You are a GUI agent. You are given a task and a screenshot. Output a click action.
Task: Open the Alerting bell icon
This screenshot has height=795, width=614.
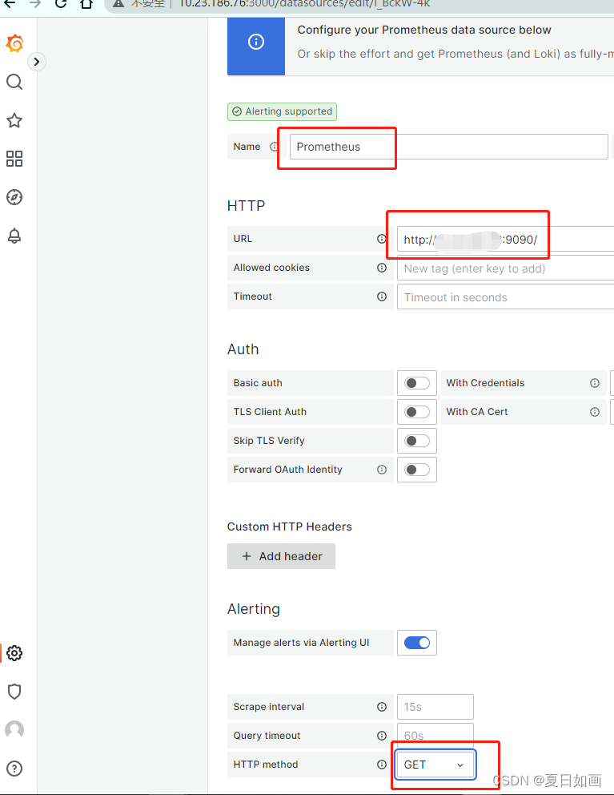14,236
